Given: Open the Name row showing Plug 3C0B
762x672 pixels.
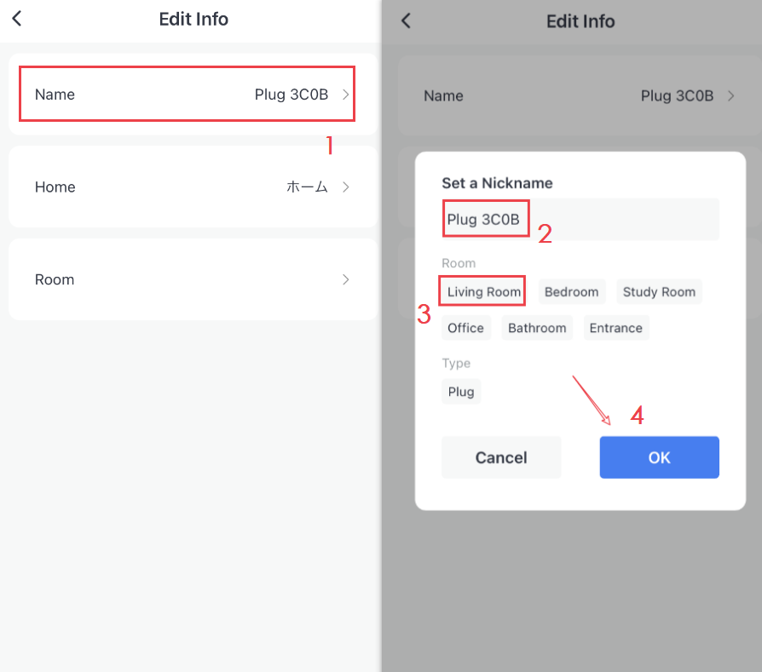Looking at the screenshot, I should point(186,95).
